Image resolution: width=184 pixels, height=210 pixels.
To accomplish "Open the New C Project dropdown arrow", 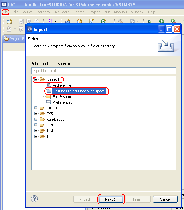I will click(73, 21).
